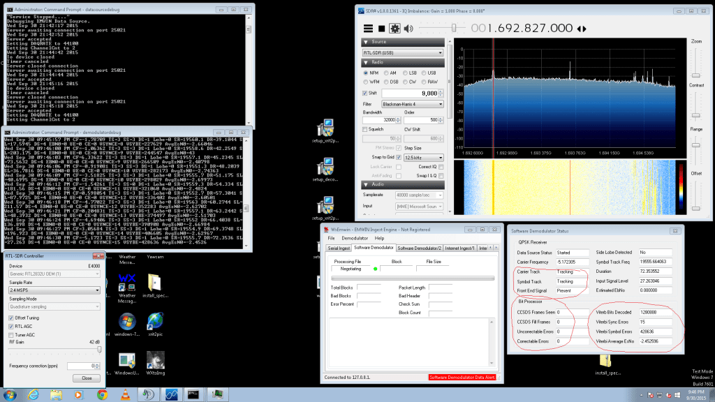This screenshot has width=715, height=402.
Task: Open install_spec folder beside Weather Message
Action: tap(155, 285)
